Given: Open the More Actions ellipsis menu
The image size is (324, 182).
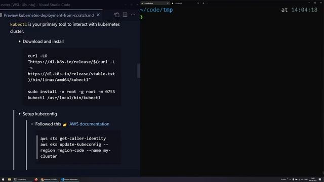Looking at the screenshot, I should coord(133,15).
